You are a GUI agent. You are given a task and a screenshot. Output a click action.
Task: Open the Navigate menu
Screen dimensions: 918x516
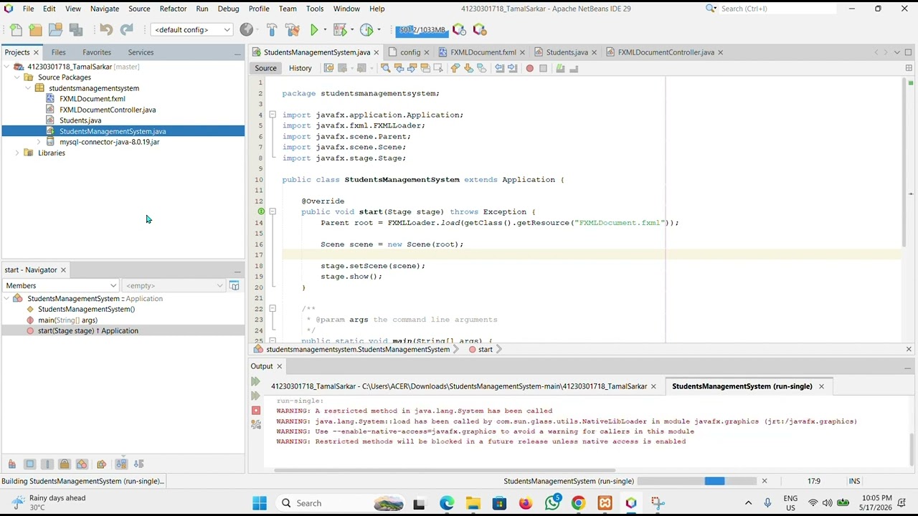pyautogui.click(x=105, y=9)
